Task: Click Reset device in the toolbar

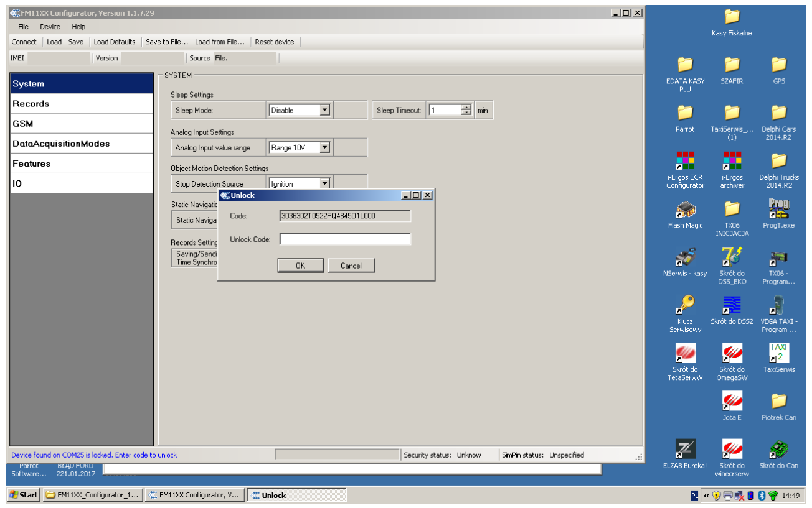Action: (275, 42)
